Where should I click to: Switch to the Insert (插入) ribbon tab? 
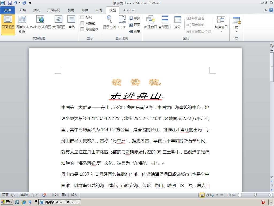tap(36, 10)
